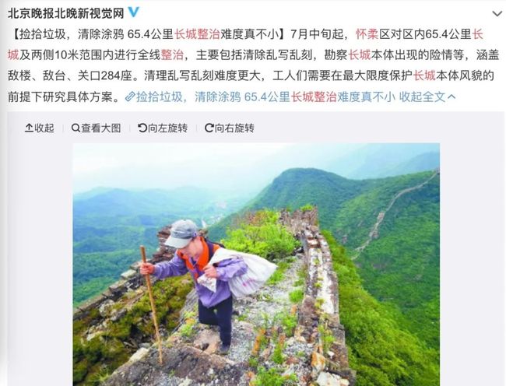Click 长城 keyword before 本体出现的险情
This screenshot has width=506, height=386.
360,54
